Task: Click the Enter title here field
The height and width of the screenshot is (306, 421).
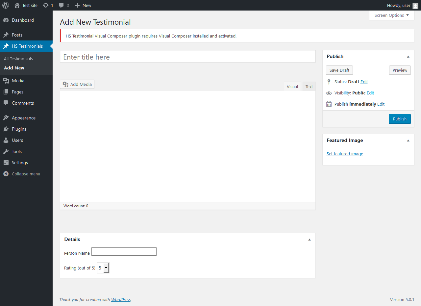Action: coord(188,57)
